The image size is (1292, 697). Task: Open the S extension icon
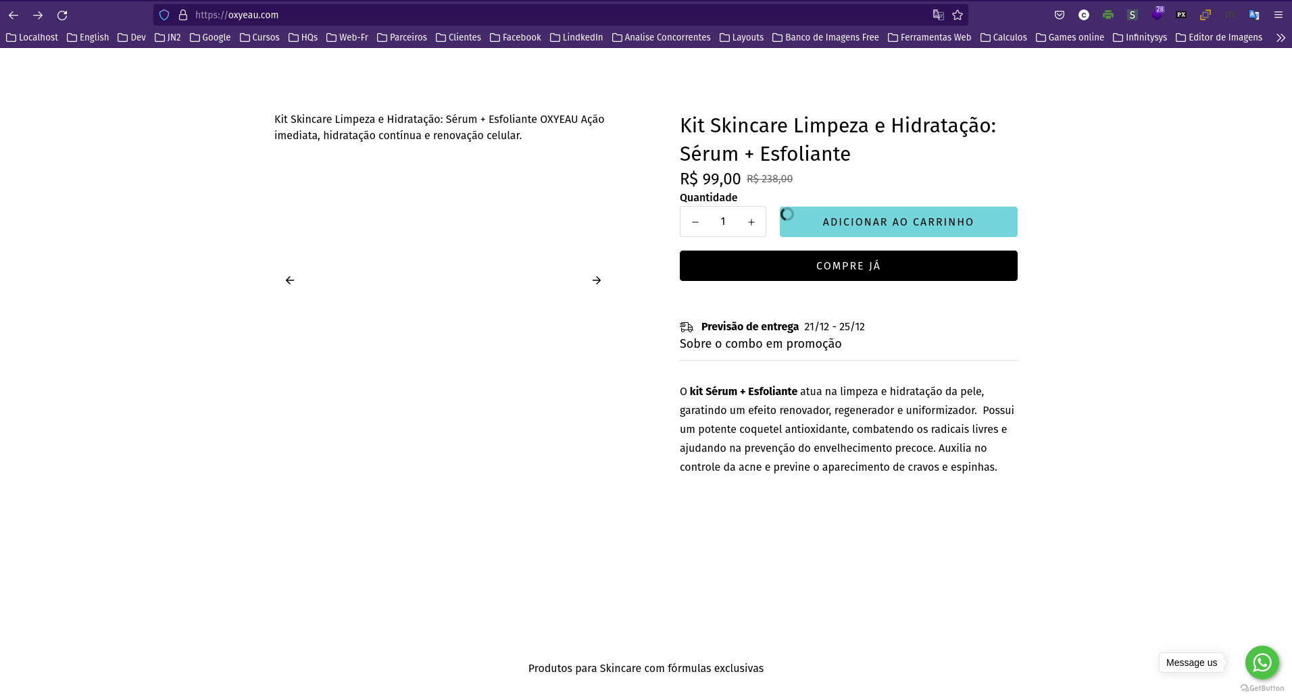[x=1133, y=15]
